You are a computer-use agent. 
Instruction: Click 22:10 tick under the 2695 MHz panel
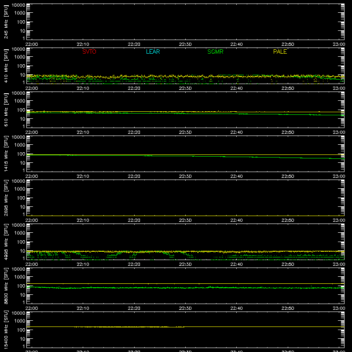pyautogui.click(x=83, y=220)
